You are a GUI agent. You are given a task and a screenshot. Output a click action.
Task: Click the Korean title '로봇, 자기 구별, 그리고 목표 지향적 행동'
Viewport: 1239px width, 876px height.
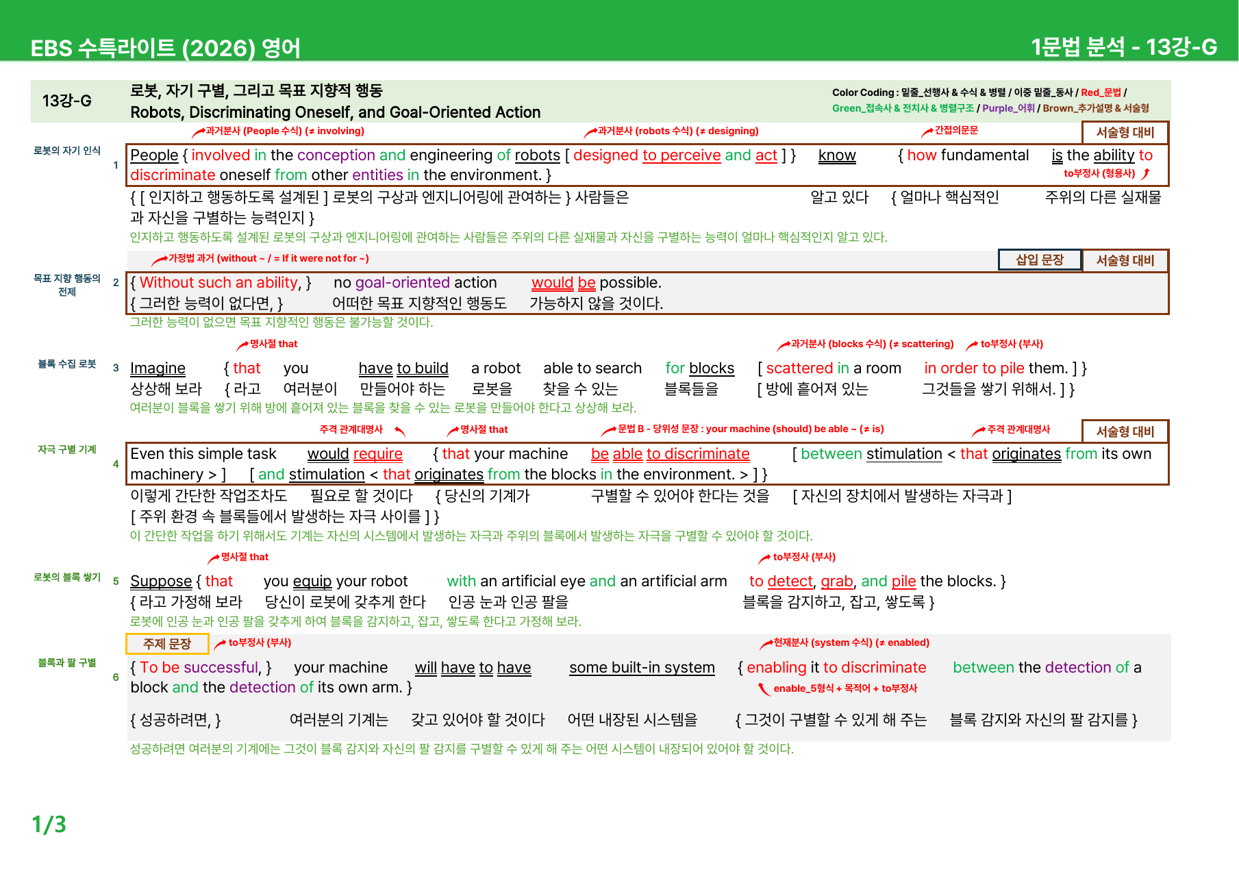[256, 90]
